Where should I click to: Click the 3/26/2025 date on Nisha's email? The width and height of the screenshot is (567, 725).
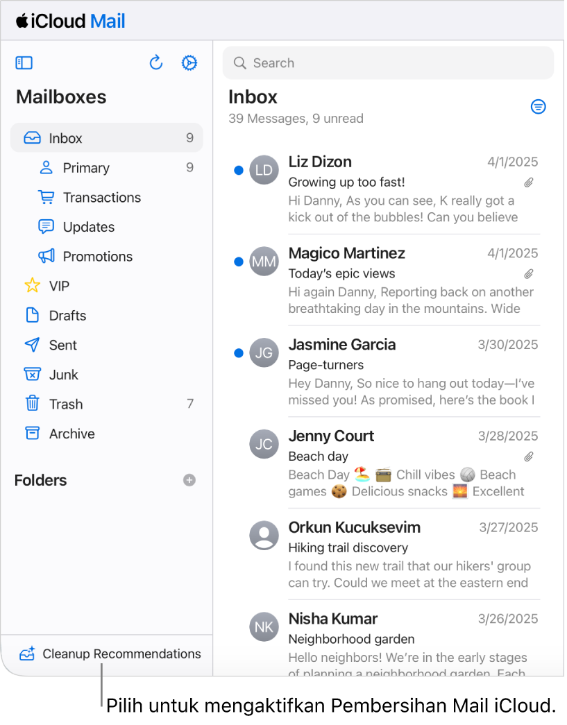pos(508,619)
